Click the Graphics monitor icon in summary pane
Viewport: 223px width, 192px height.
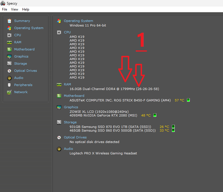tap(59, 107)
